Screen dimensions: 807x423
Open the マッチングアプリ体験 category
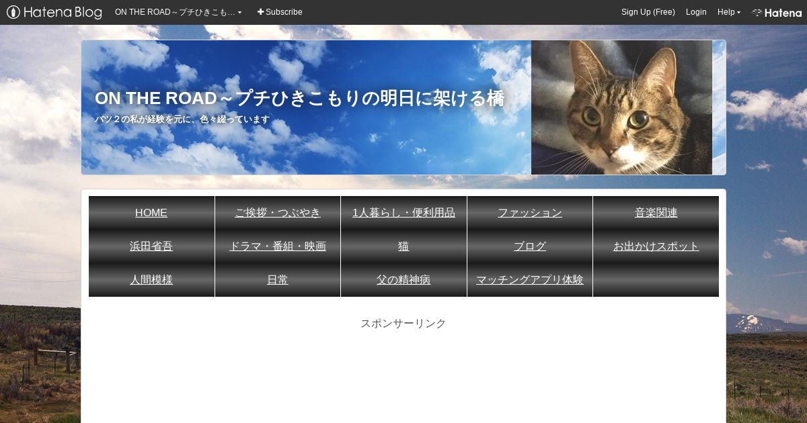click(530, 280)
